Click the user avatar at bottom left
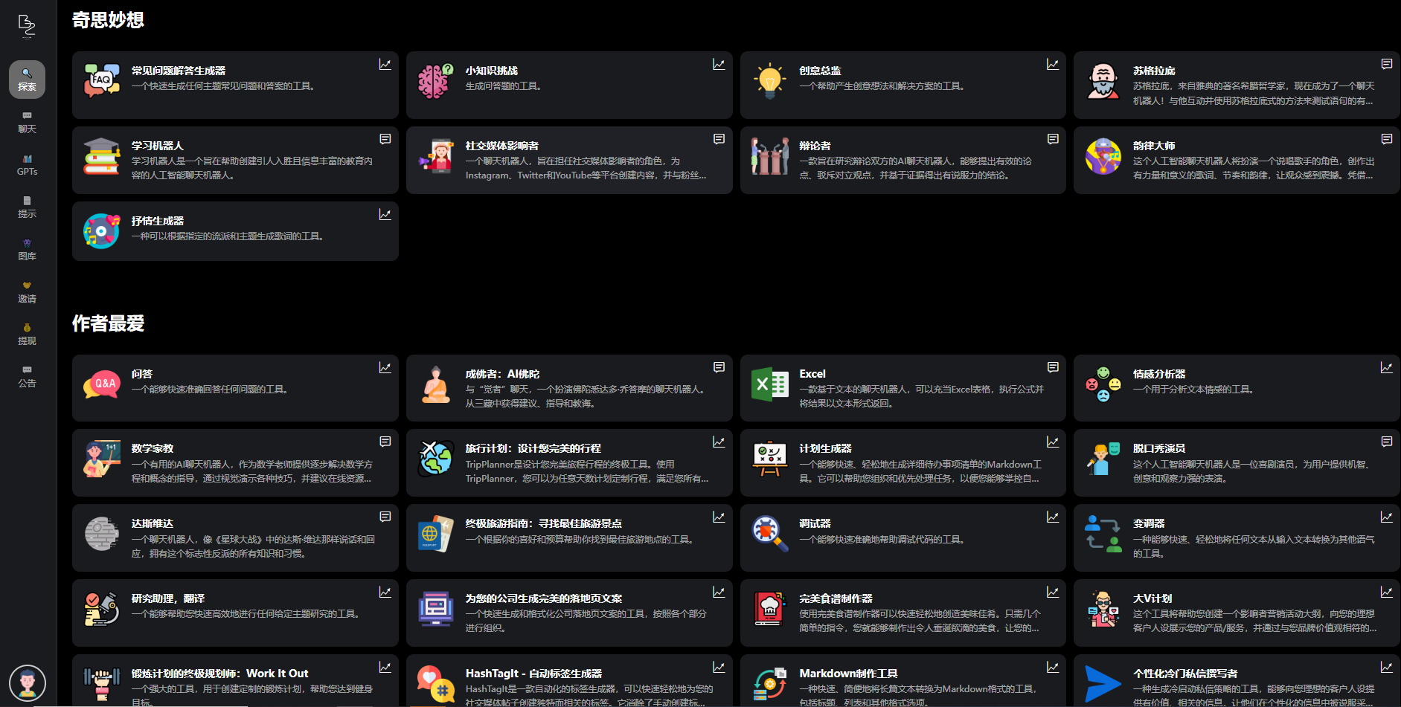 click(28, 682)
